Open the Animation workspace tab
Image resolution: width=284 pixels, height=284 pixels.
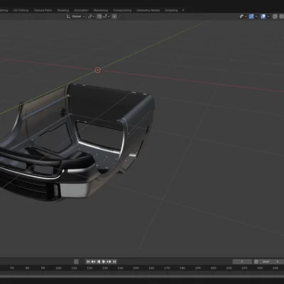click(x=81, y=10)
